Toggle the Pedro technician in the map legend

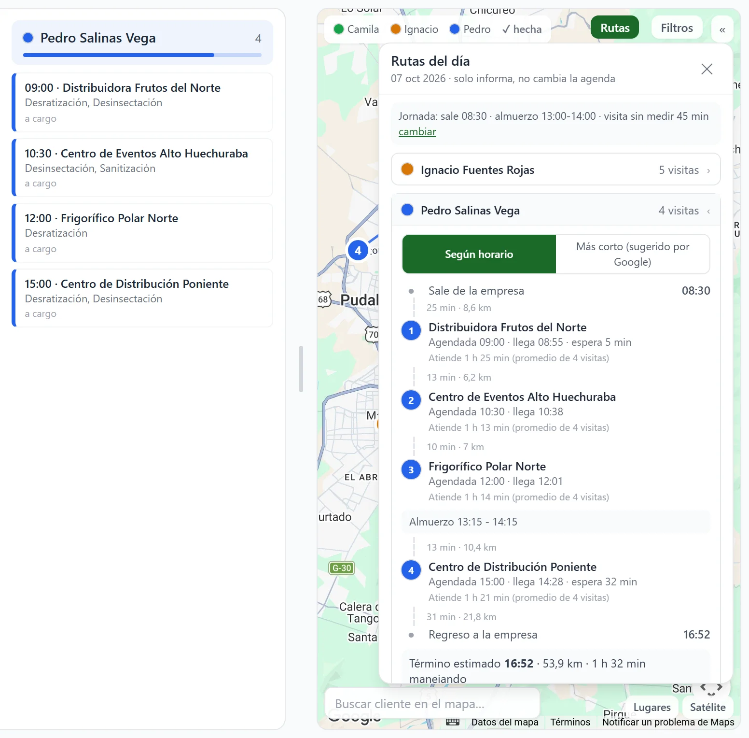click(x=470, y=29)
